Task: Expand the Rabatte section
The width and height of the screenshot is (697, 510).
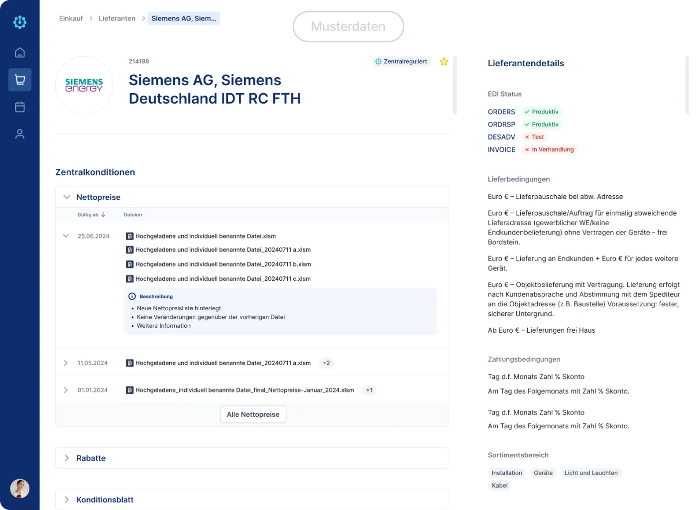Action: 67,458
